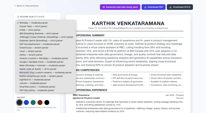Click the Jan 2025 – Present date
206x113 pixels.
tap(174, 95)
